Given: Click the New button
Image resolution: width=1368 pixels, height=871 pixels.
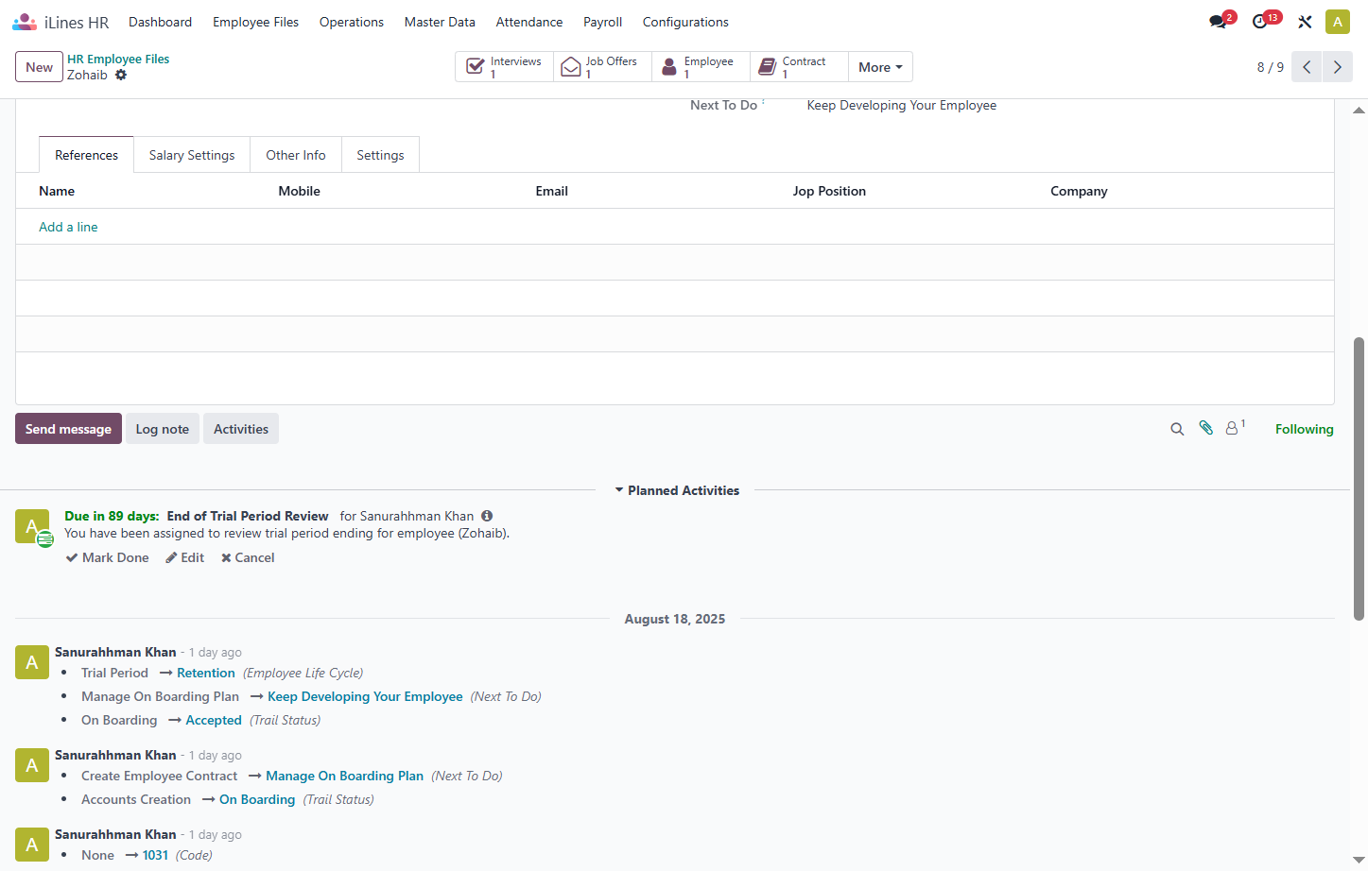Looking at the screenshot, I should [x=39, y=67].
